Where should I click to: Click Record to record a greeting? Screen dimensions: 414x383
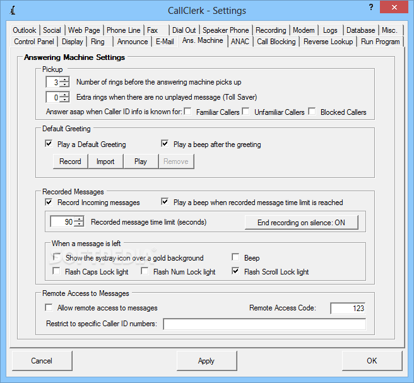click(x=70, y=162)
